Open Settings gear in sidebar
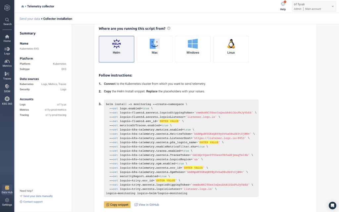 [x=7, y=202]
